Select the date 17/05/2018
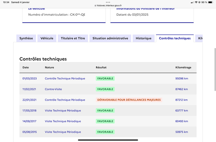The width and height of the screenshot is (216, 142). pos(29,111)
